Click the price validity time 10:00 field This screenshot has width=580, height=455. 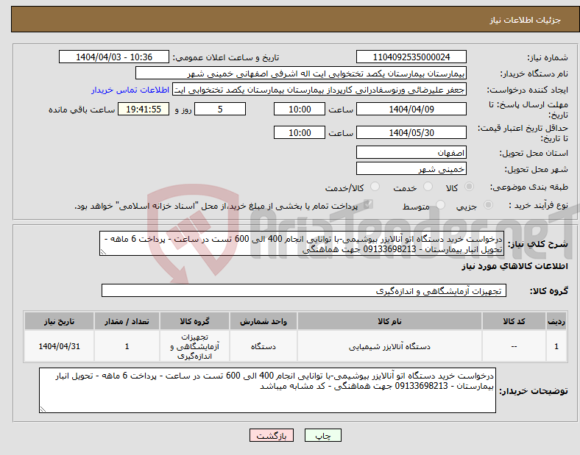pyautogui.click(x=300, y=132)
